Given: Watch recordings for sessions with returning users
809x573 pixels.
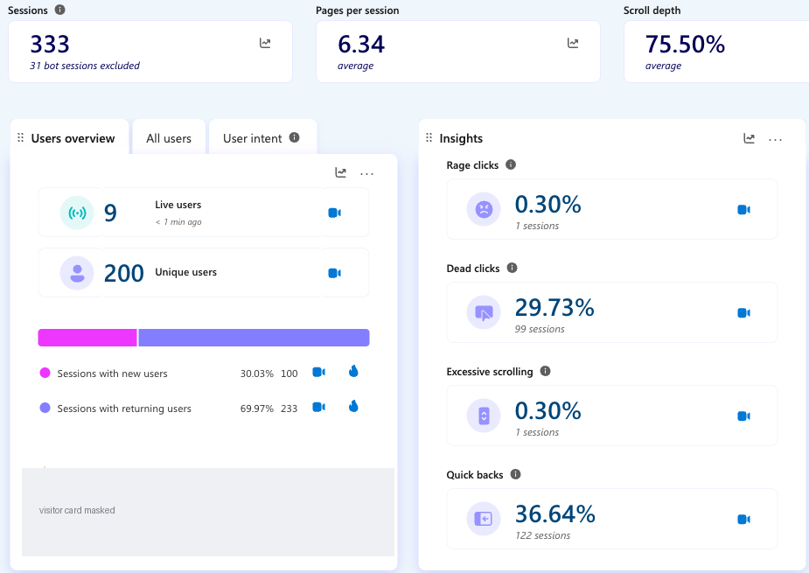Looking at the screenshot, I should [x=319, y=408].
